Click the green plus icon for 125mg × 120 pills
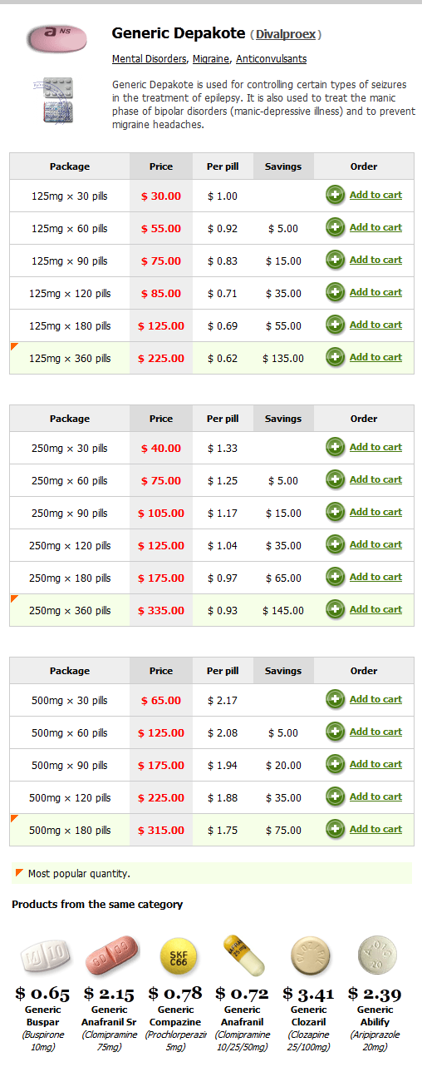Viewport: 422px width, 1067px height. (335, 293)
